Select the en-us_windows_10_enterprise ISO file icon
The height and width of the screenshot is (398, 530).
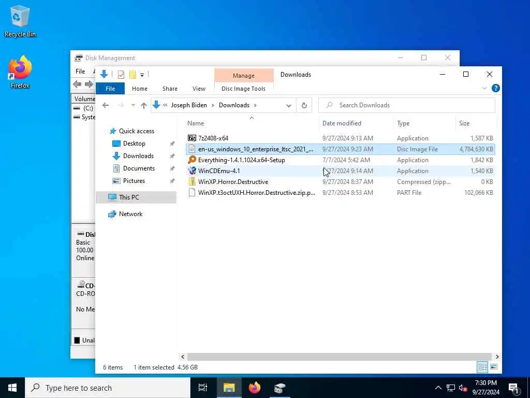[x=192, y=149]
